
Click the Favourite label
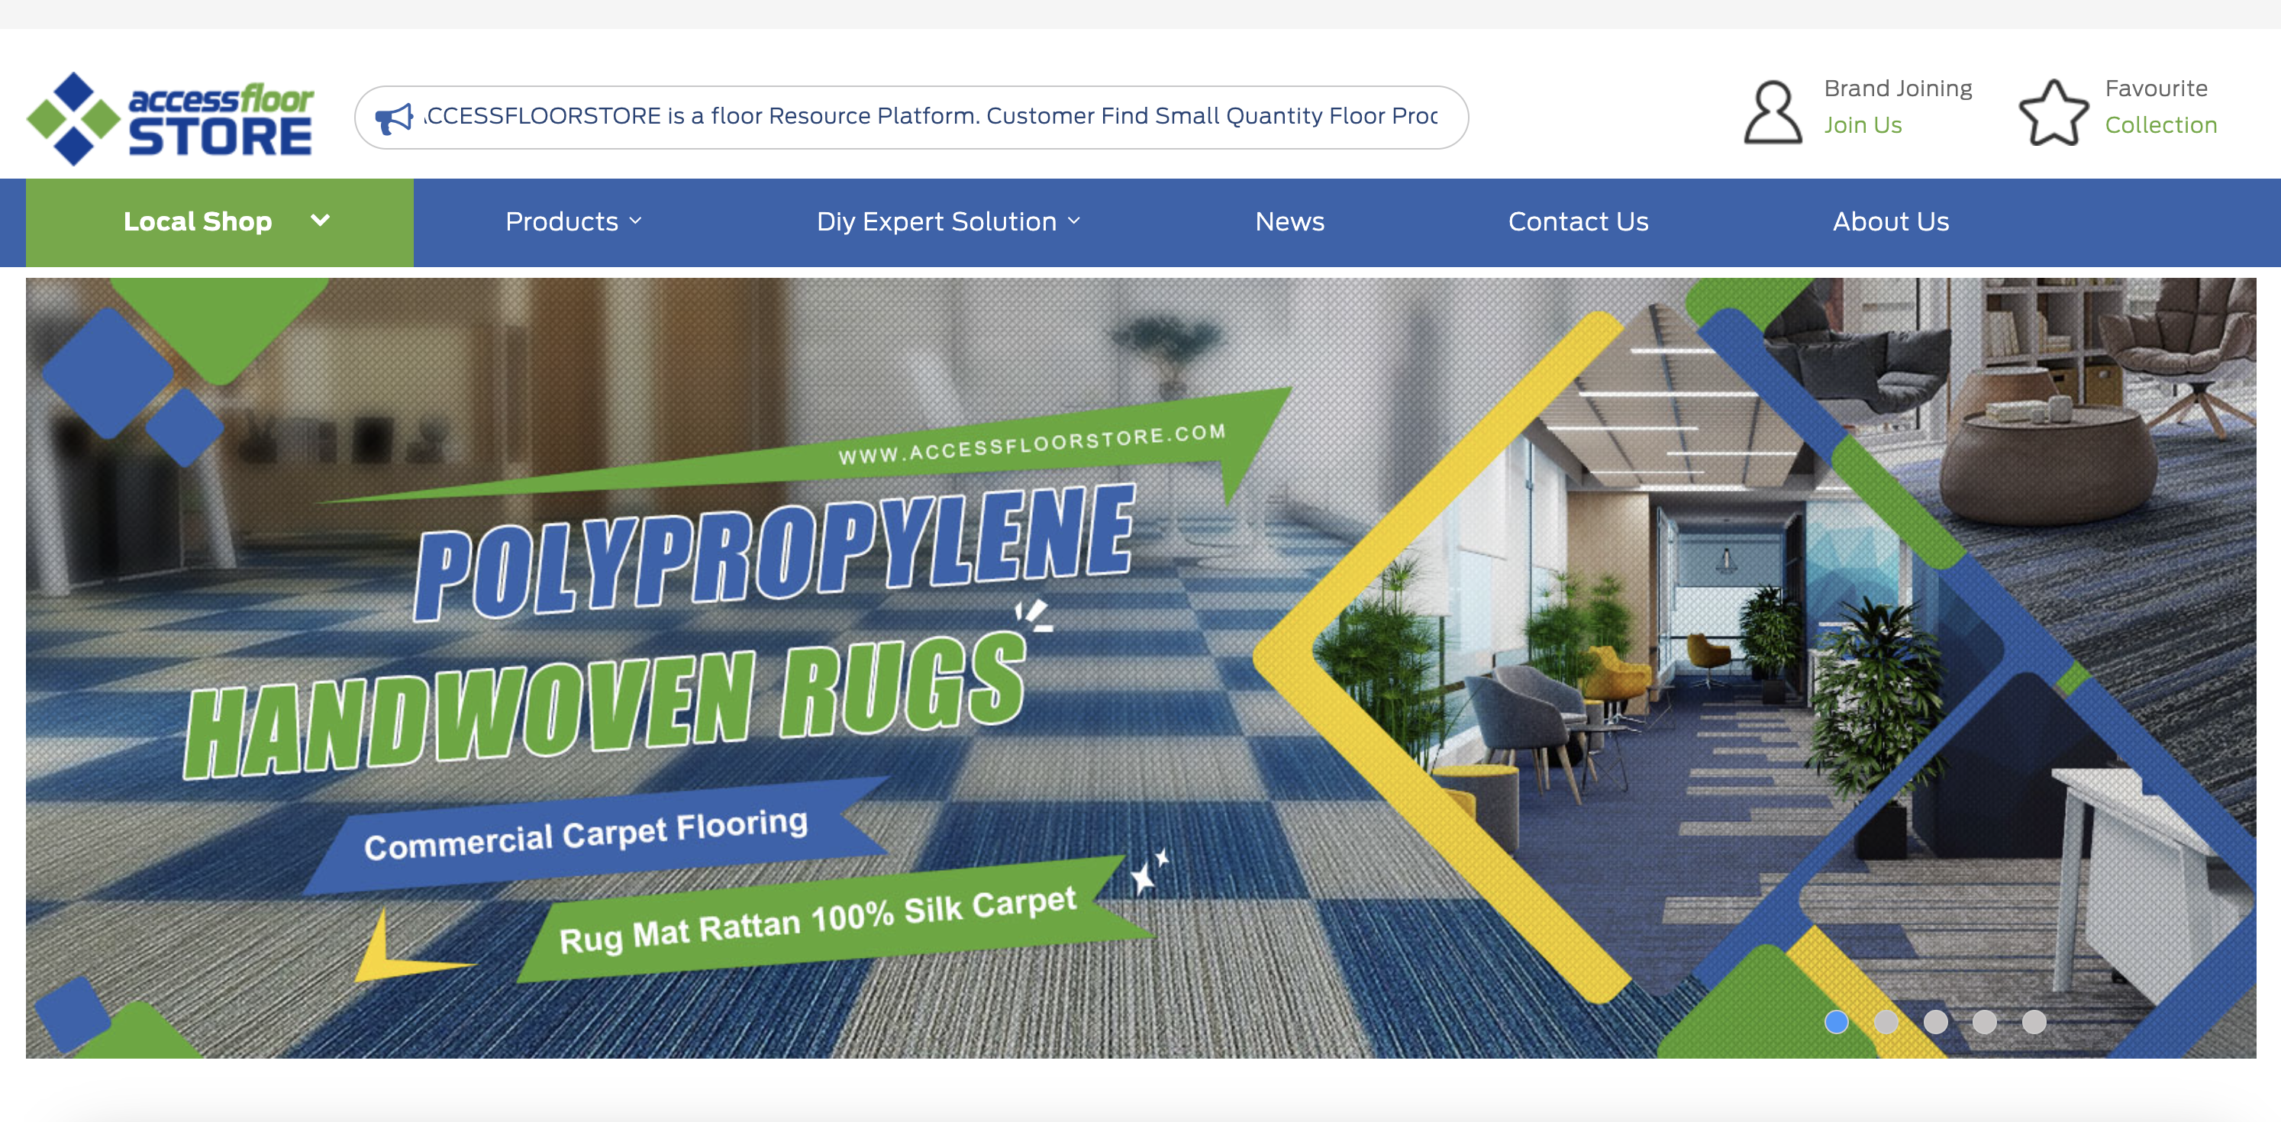click(2155, 89)
